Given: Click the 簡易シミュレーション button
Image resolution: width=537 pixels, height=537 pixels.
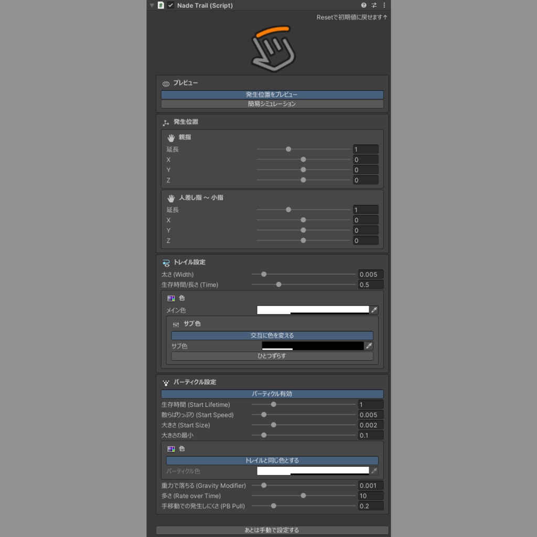Looking at the screenshot, I should coord(272,104).
